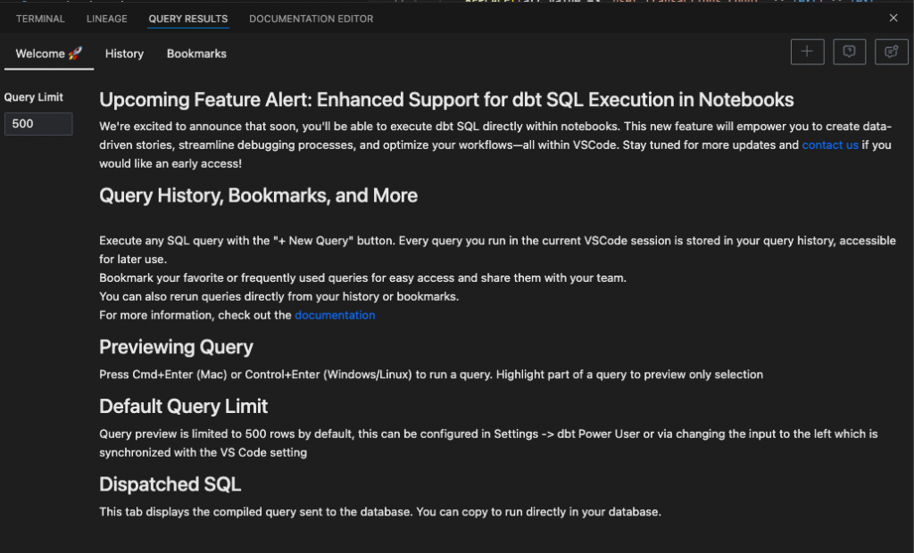Click the 'Press Cmd+Enter (Mac)' instruction line
Viewport: 914px width, 553px height.
point(431,375)
